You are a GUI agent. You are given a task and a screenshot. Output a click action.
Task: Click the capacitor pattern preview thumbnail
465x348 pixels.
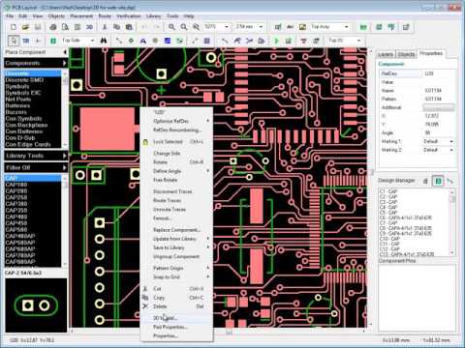point(36,305)
